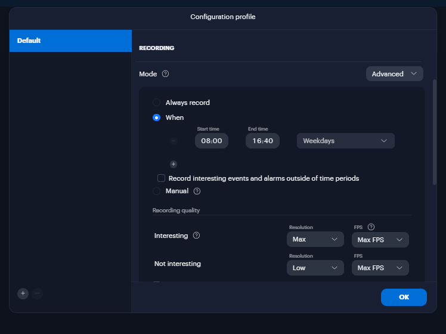Click the Recording quality label
446x334 pixels.
pyautogui.click(x=176, y=211)
